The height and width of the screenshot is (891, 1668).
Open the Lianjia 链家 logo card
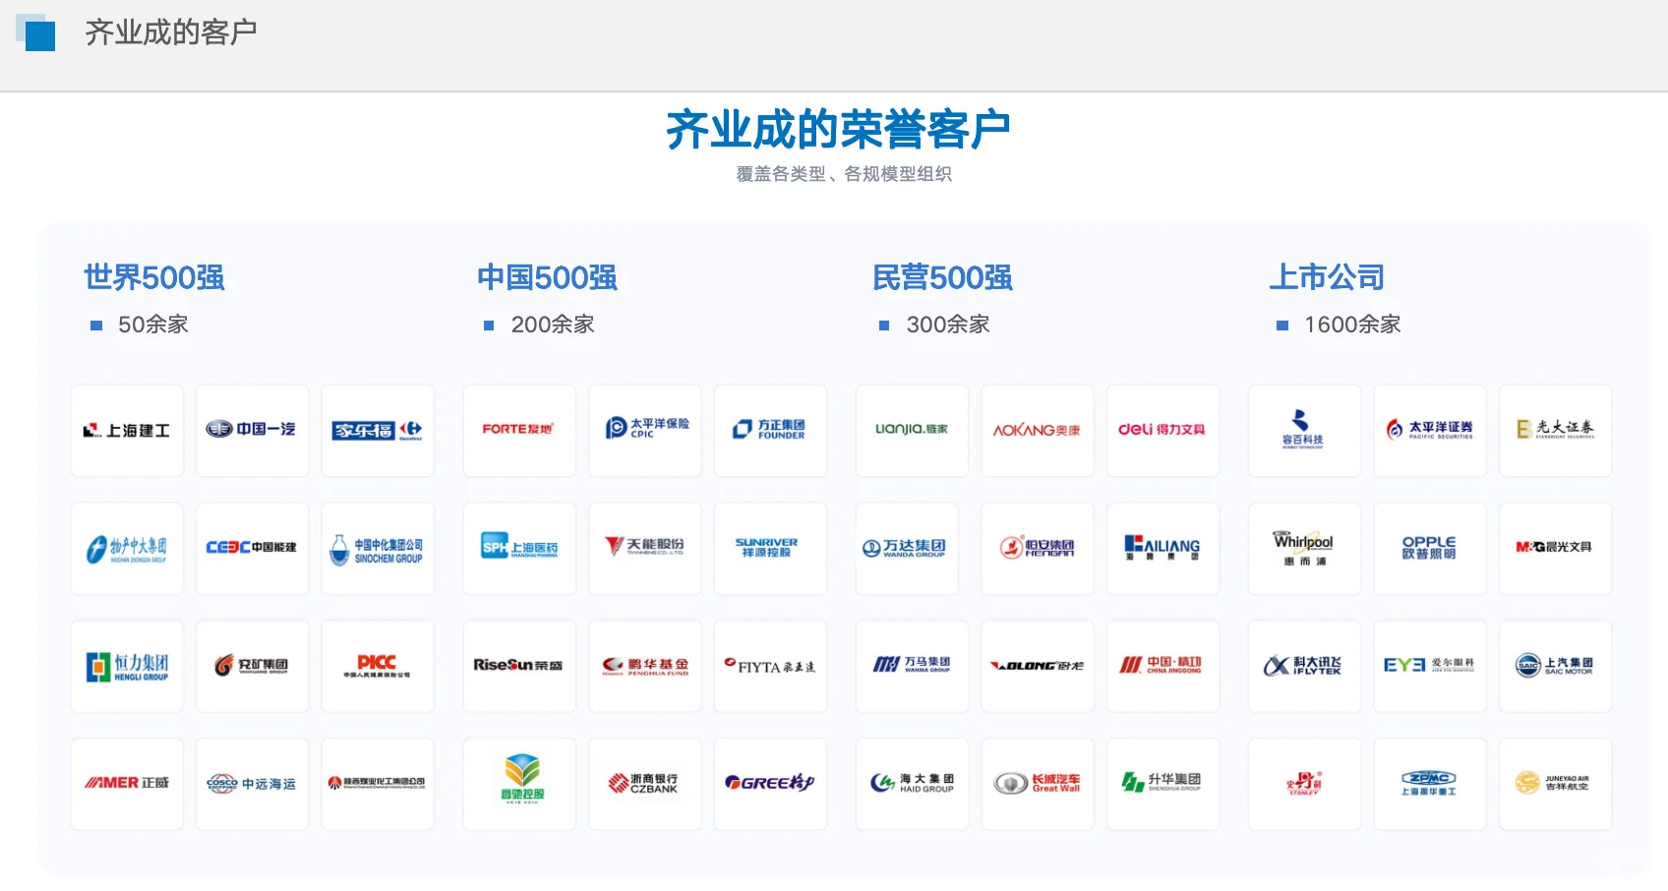pyautogui.click(x=912, y=431)
